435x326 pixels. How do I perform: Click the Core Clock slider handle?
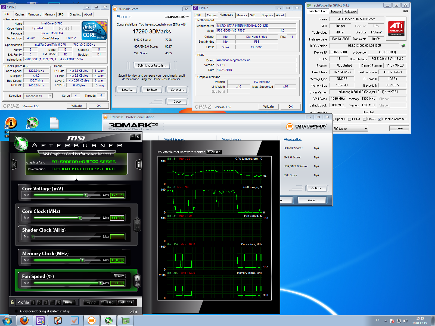[x=80, y=218]
